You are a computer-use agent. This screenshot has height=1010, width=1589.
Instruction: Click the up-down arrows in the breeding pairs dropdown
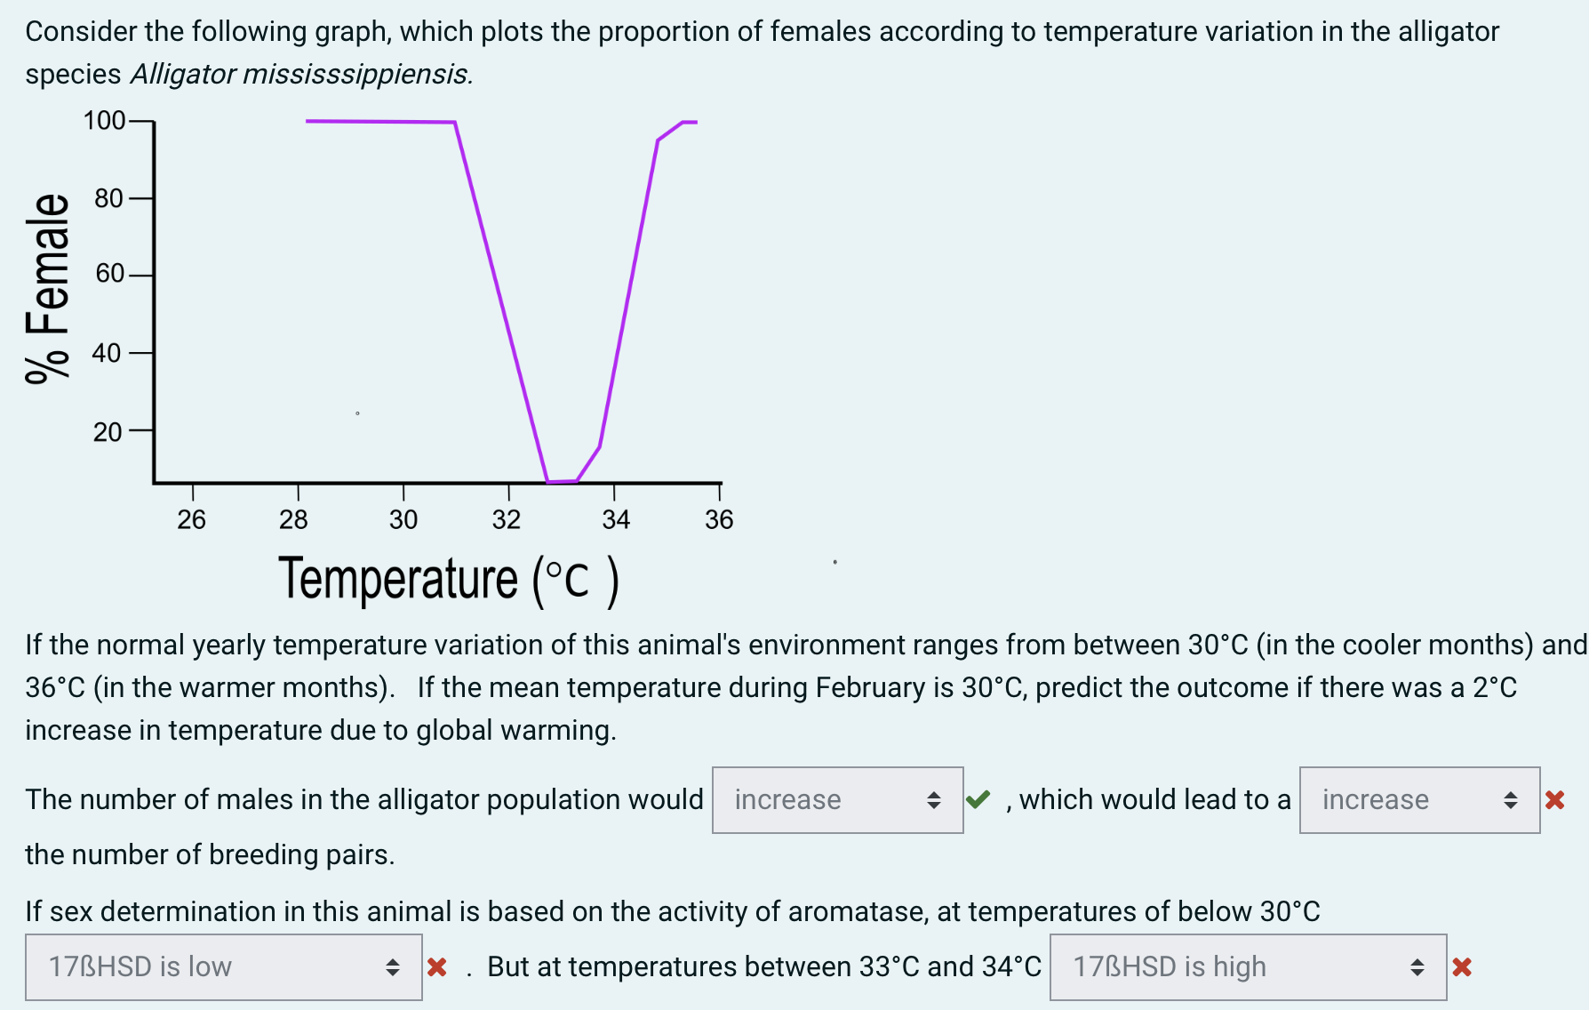coord(1512,800)
